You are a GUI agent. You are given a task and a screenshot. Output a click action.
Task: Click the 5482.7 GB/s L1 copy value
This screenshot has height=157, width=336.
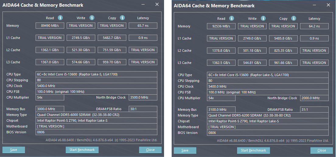coord(112,38)
